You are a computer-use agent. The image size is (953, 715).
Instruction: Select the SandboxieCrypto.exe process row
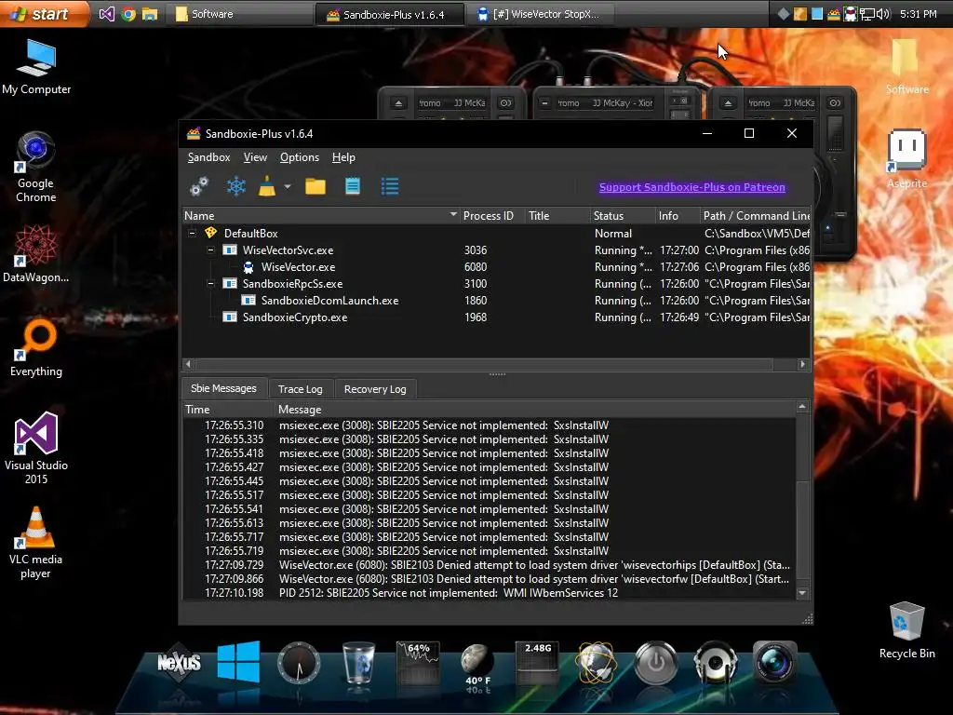496,317
